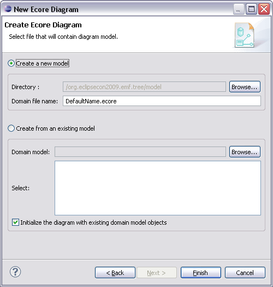
Task: Click the Eclipse icon in title bar
Action: pyautogui.click(x=8, y=9)
